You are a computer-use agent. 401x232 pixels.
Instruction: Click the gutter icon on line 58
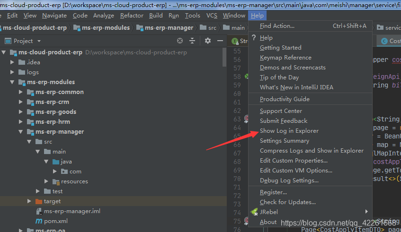247,77
